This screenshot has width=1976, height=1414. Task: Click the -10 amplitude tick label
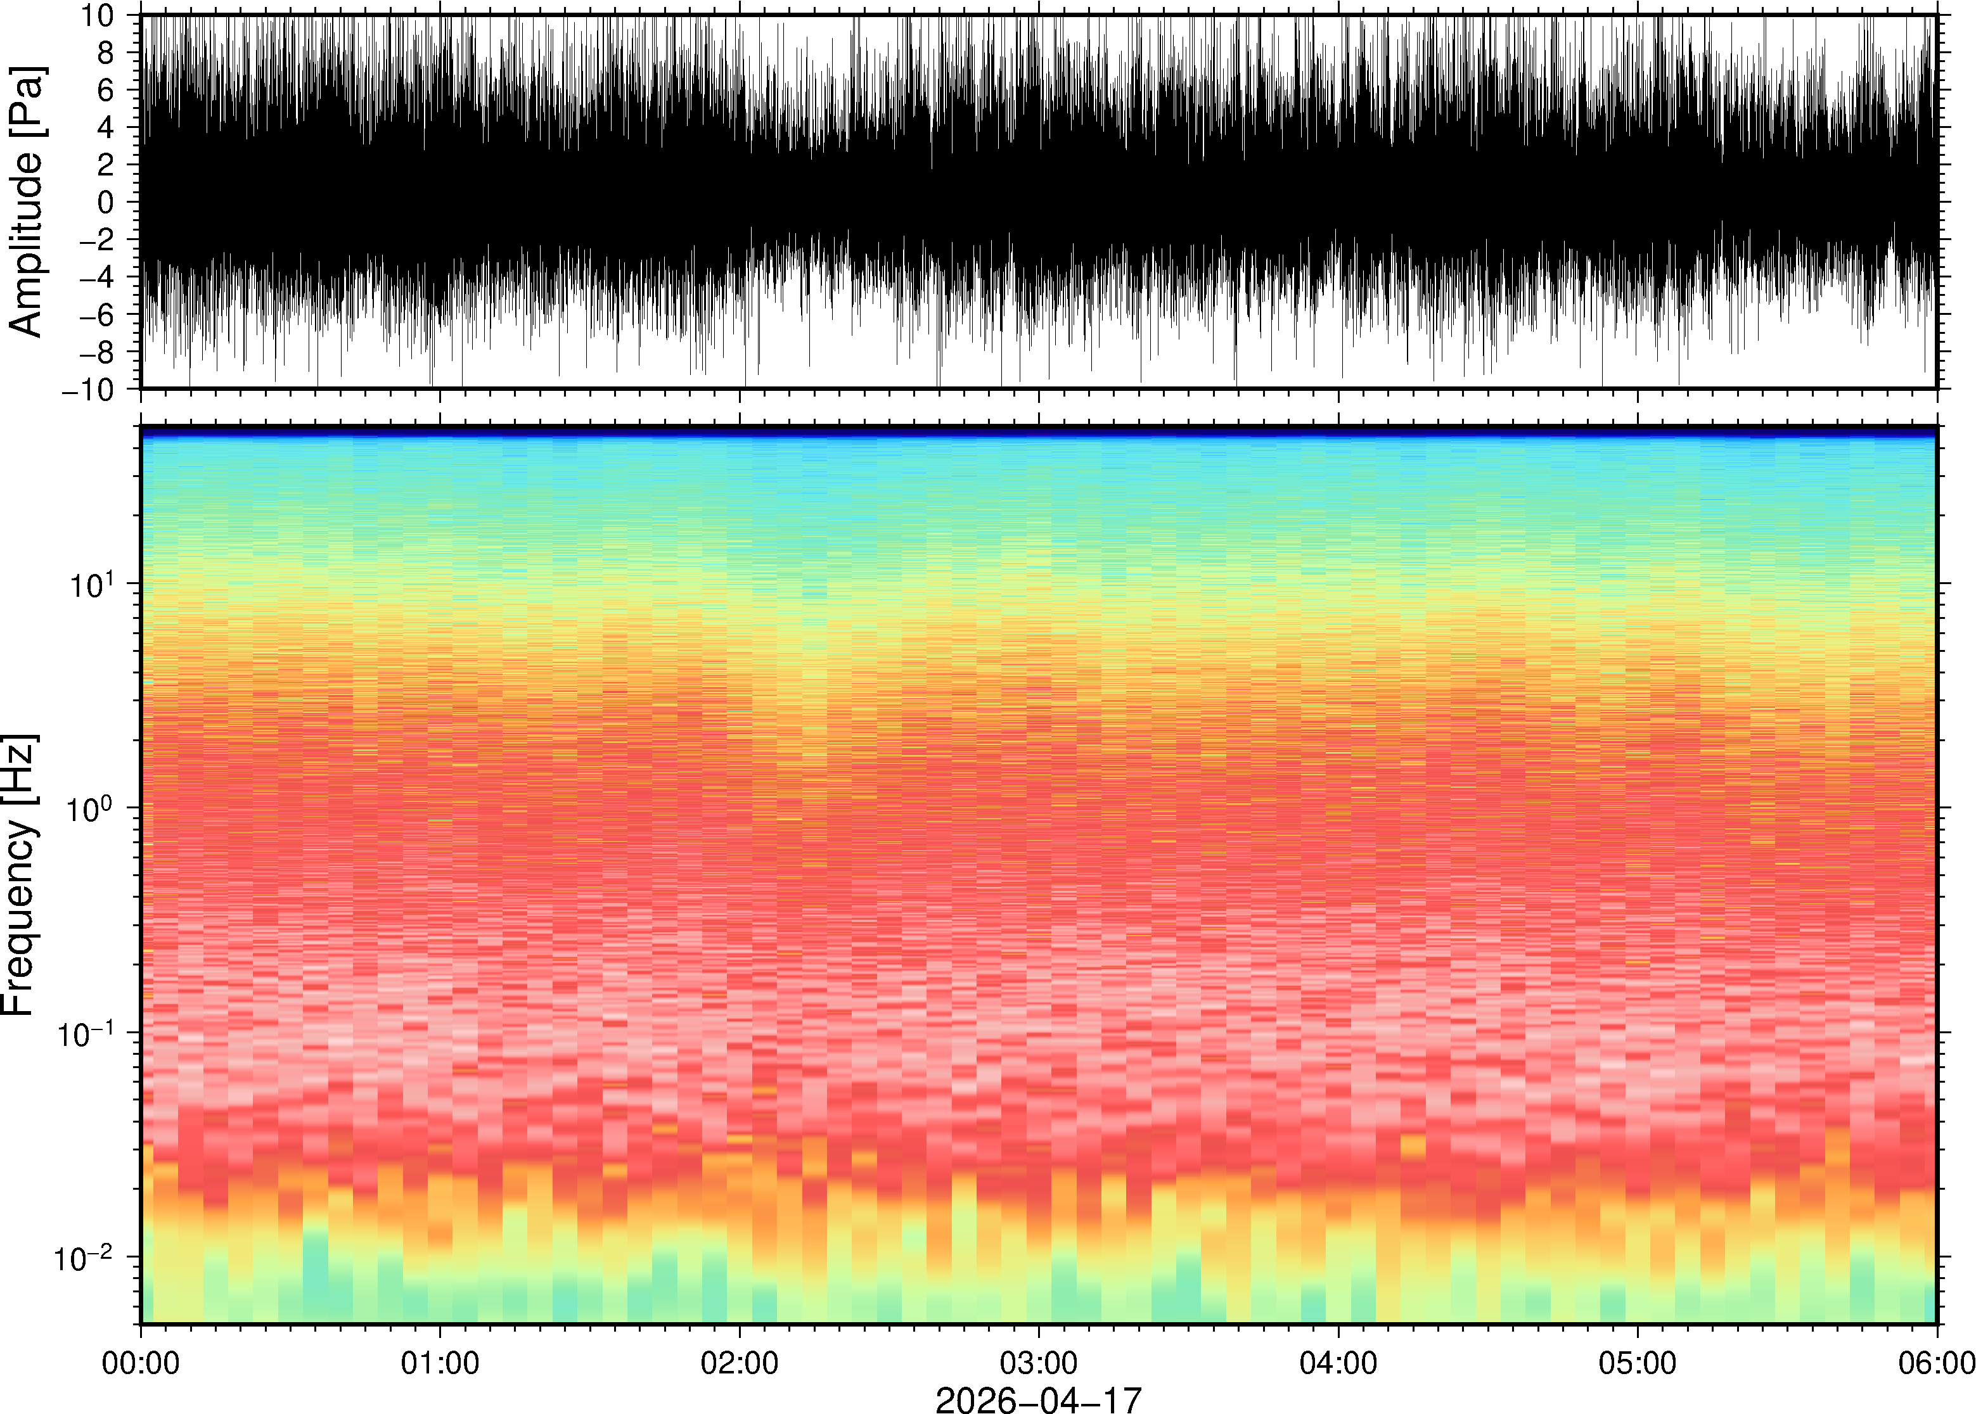click(87, 390)
